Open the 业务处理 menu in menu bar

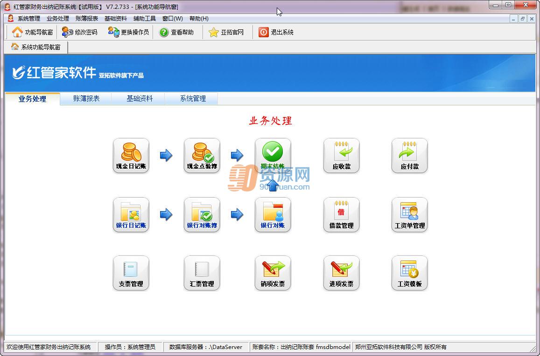pos(58,19)
